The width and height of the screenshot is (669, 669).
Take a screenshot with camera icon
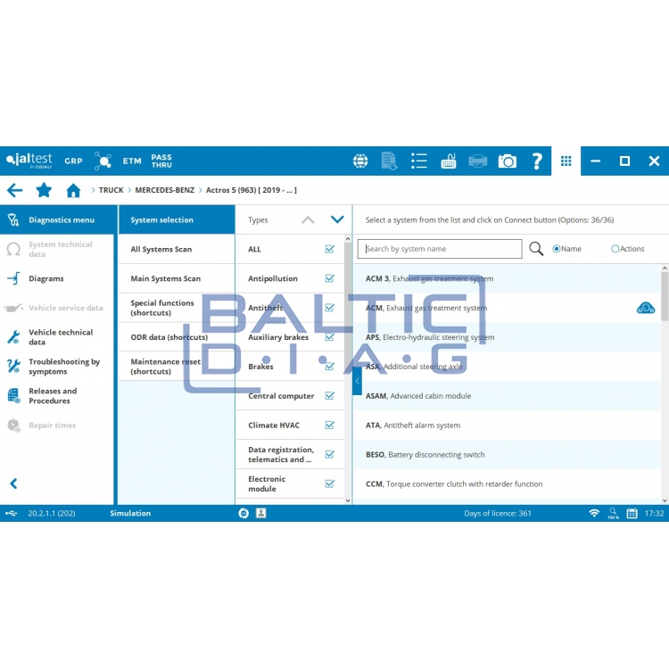click(x=508, y=161)
